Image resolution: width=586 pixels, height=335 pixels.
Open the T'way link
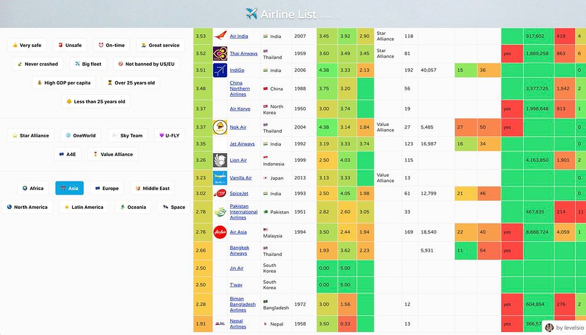click(236, 285)
